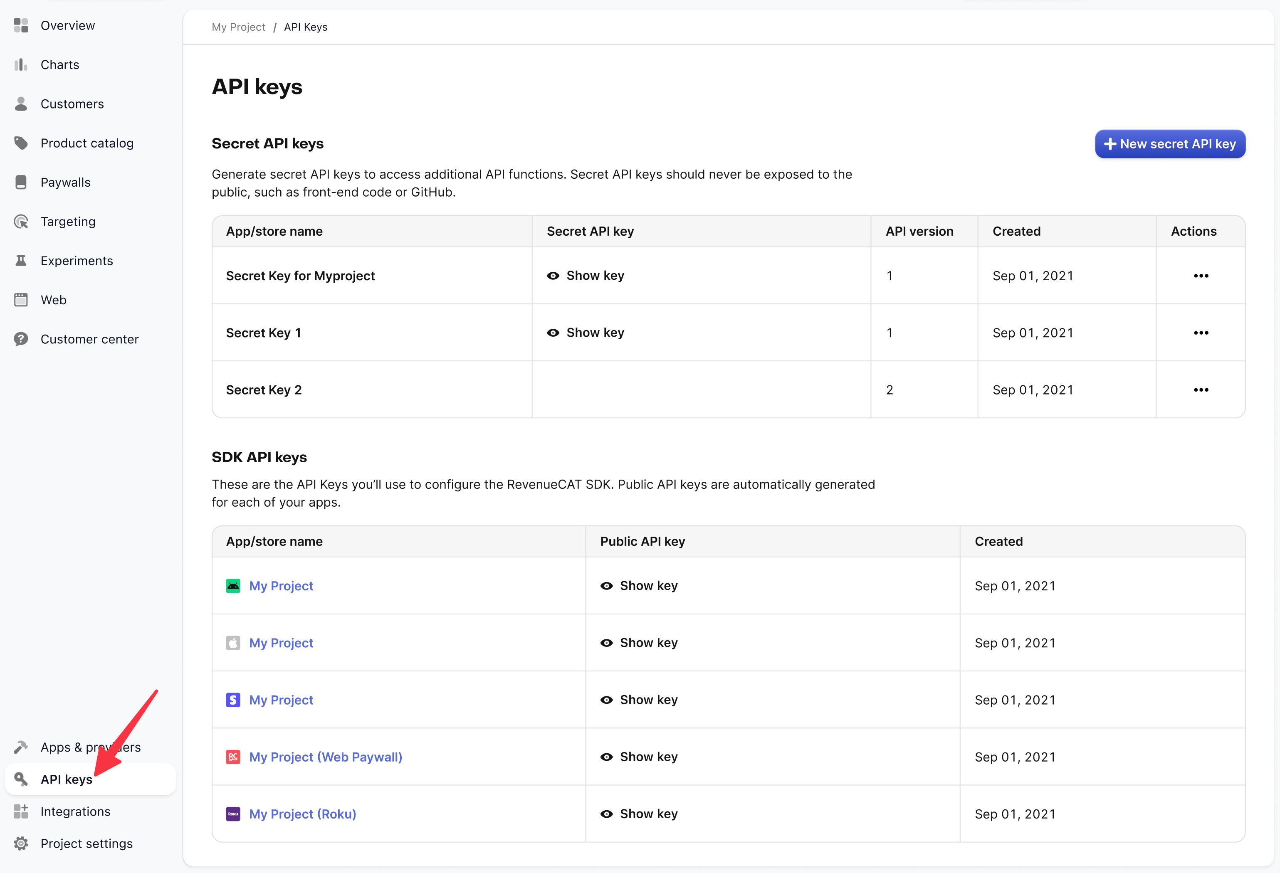Open My Project (Web Paywall) link
Screen dimensions: 1280x873
326,757
